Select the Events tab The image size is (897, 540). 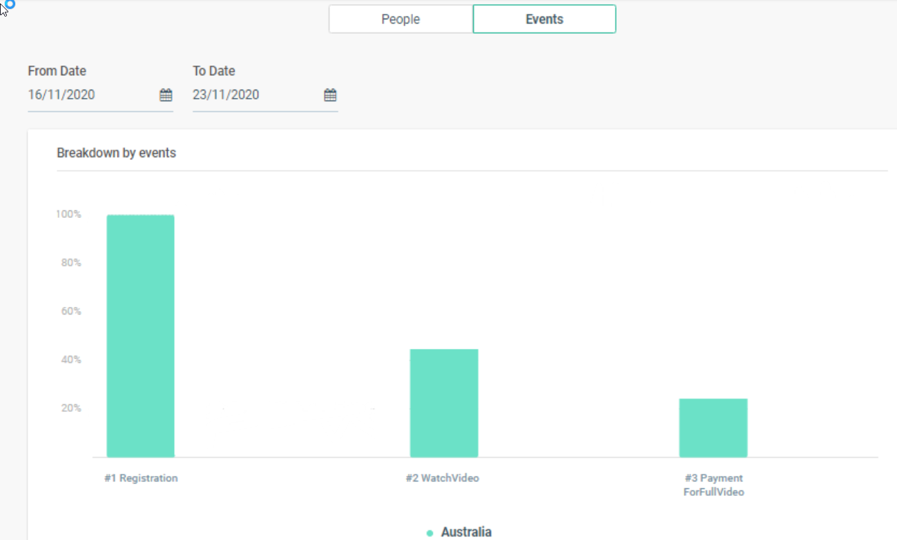point(544,19)
